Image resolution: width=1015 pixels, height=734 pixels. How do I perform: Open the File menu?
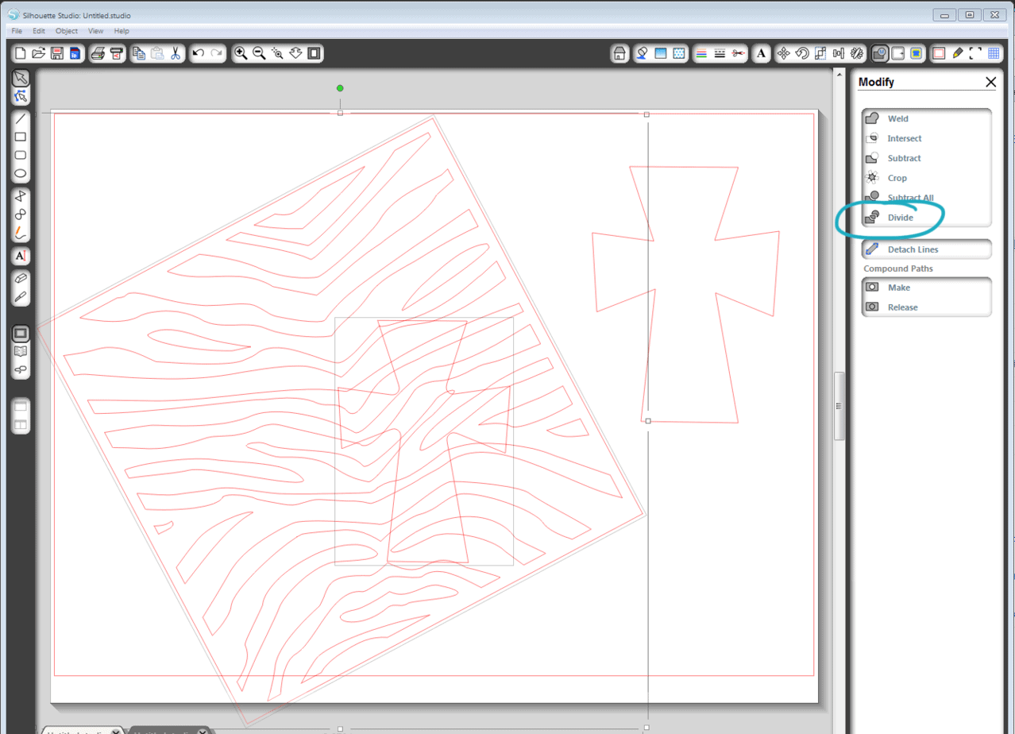point(17,30)
